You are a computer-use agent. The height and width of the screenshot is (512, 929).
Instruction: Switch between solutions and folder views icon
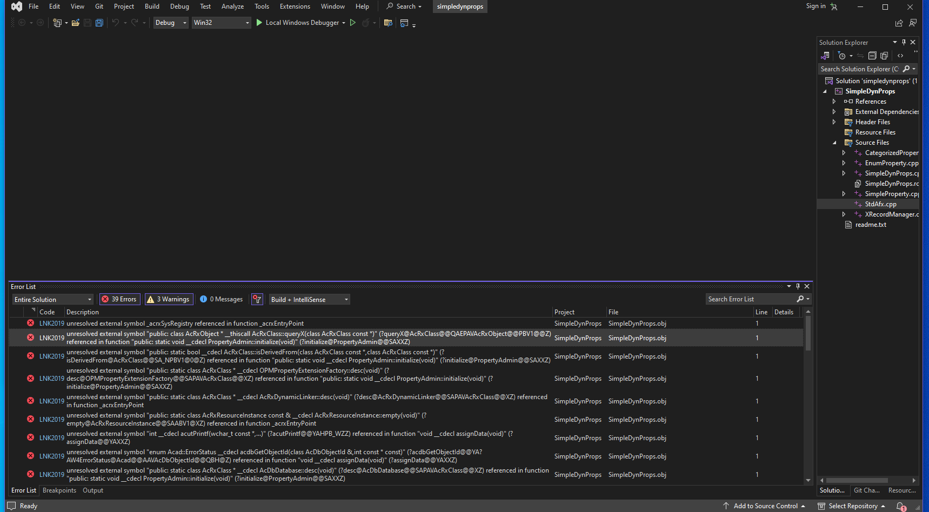tap(825, 56)
